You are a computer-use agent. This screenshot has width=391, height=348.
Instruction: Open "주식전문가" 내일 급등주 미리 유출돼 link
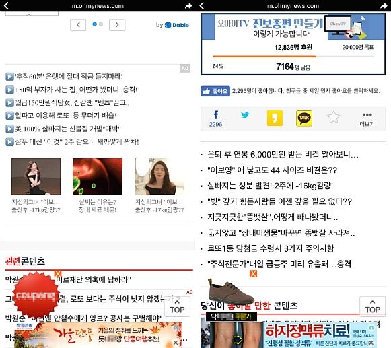tap(279, 264)
